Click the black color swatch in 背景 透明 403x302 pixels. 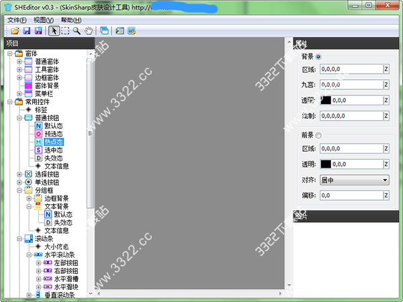326,100
